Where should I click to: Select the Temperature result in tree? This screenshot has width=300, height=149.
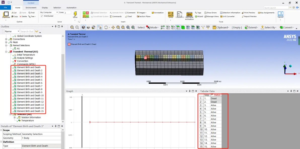(x=27, y=121)
